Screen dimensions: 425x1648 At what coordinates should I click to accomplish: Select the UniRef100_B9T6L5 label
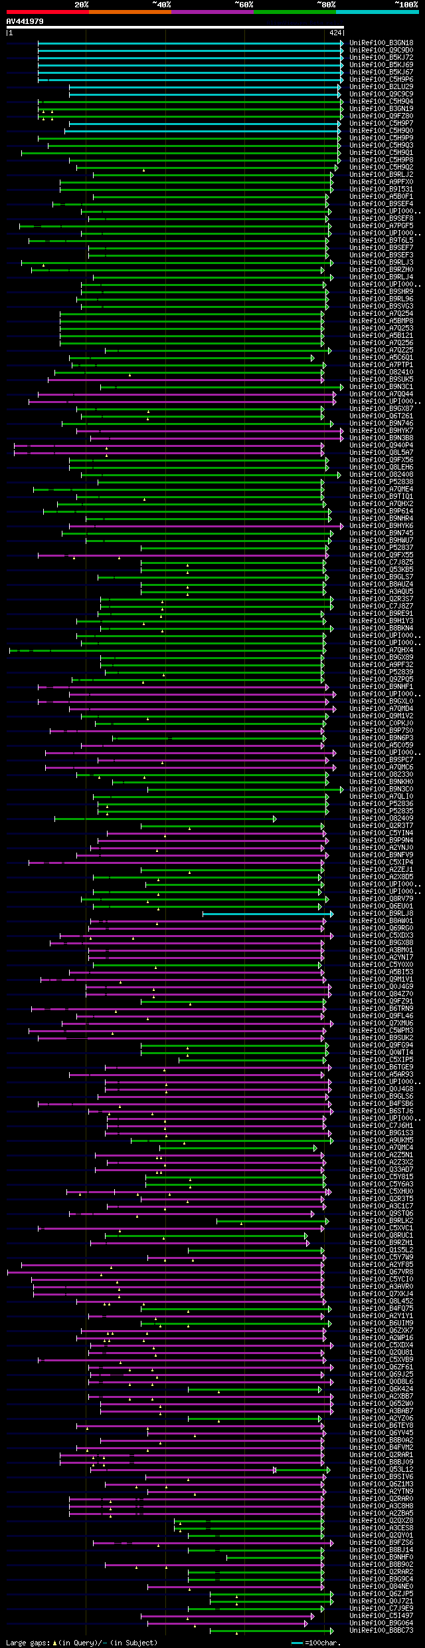[381, 241]
